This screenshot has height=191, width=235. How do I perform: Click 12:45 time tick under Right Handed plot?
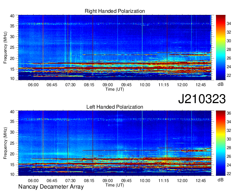pyautogui.click(x=201, y=85)
